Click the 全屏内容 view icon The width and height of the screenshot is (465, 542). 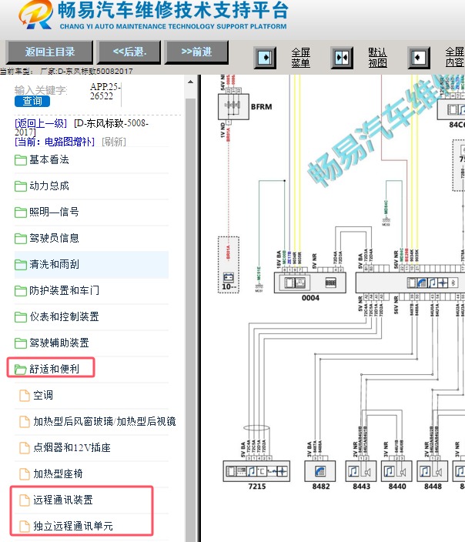point(419,58)
